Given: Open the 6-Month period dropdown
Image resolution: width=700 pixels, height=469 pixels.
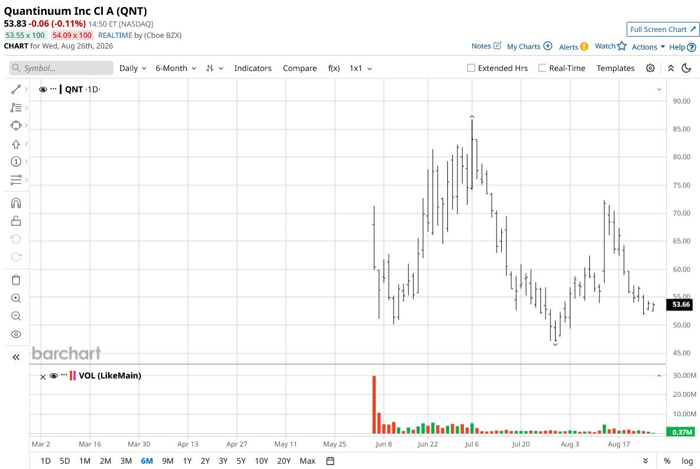Looking at the screenshot, I should click(176, 68).
